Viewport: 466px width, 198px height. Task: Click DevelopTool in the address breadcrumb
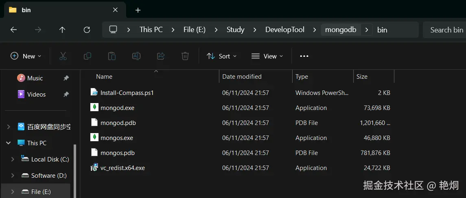[x=285, y=30]
